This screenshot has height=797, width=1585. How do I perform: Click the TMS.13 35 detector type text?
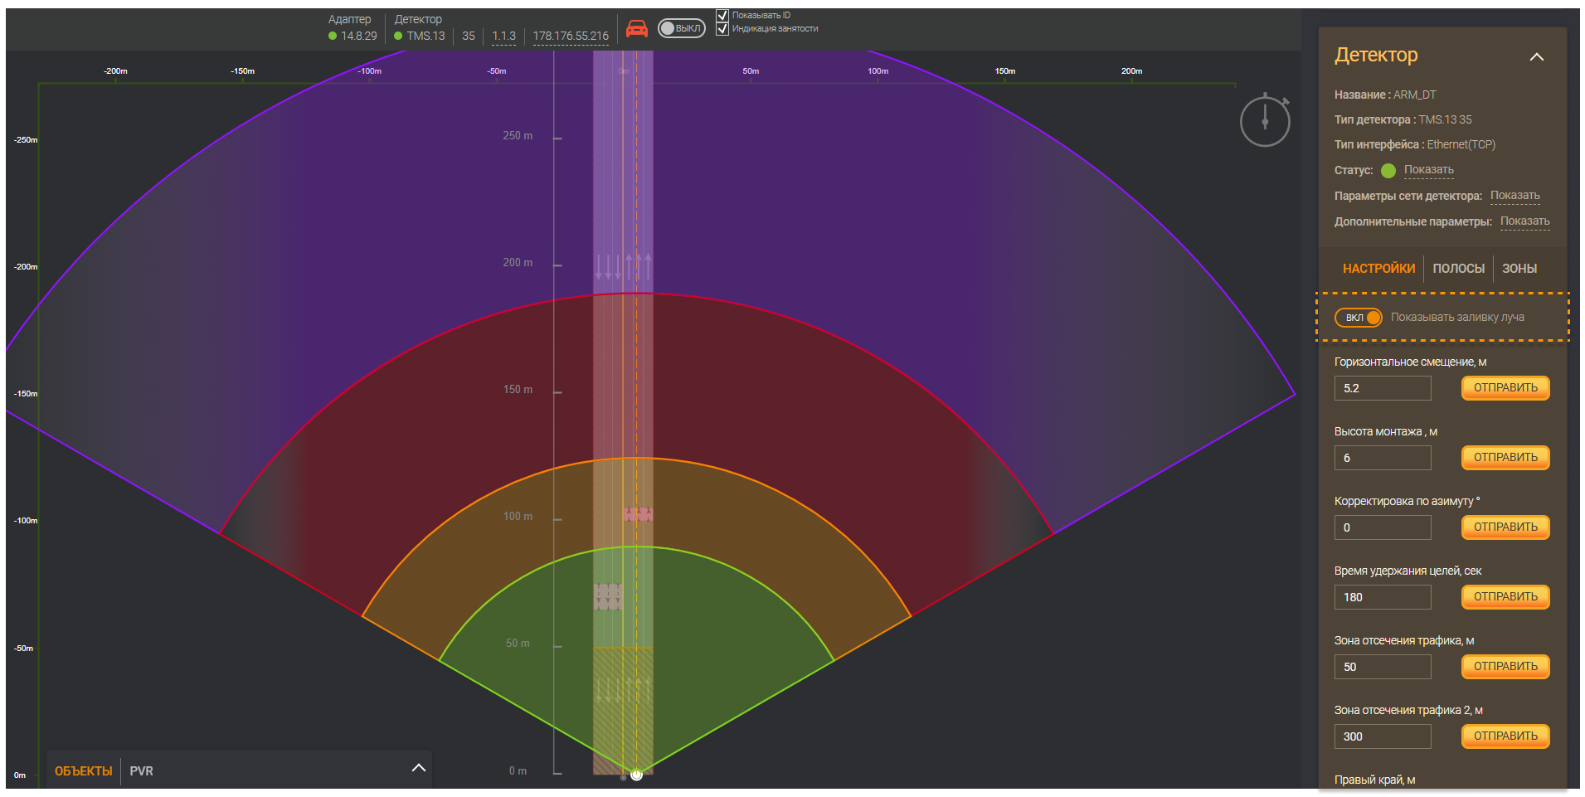(1445, 119)
